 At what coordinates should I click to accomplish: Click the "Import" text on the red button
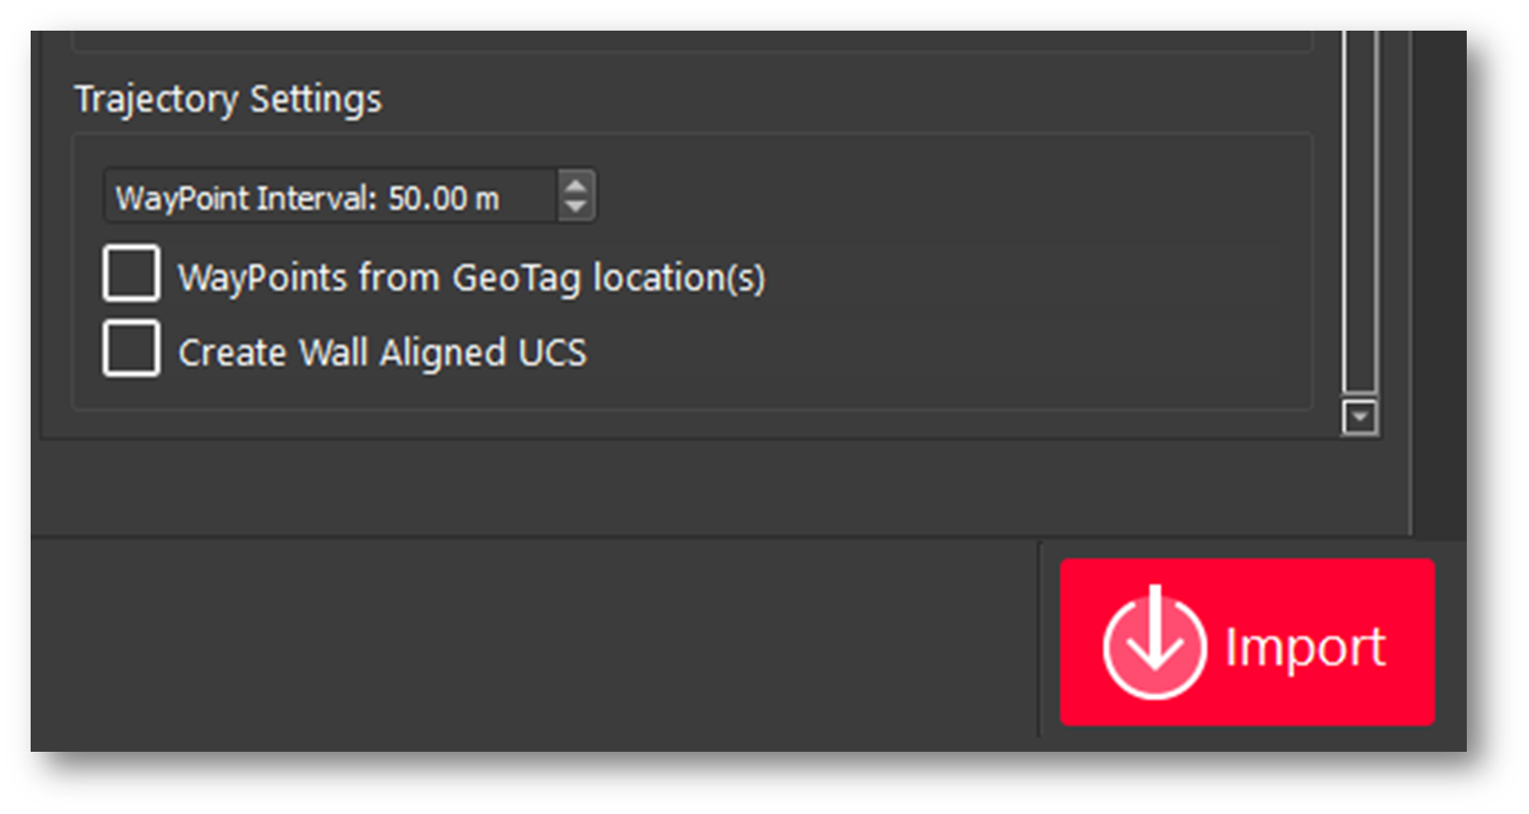pyautogui.click(x=1305, y=647)
